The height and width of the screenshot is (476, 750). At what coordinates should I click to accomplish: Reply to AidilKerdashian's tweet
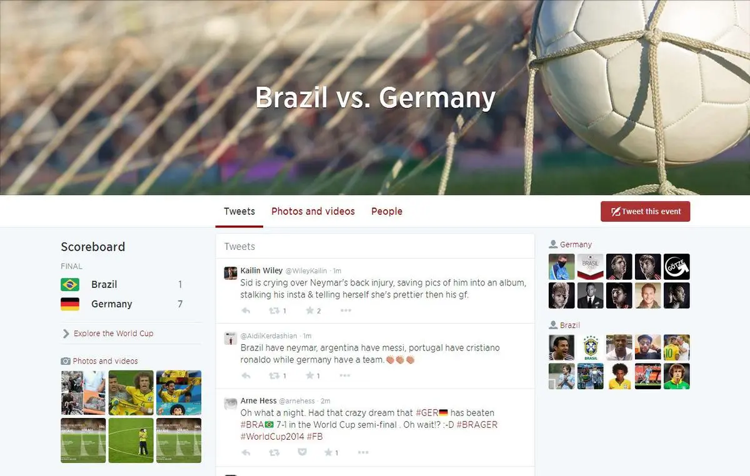pos(246,375)
